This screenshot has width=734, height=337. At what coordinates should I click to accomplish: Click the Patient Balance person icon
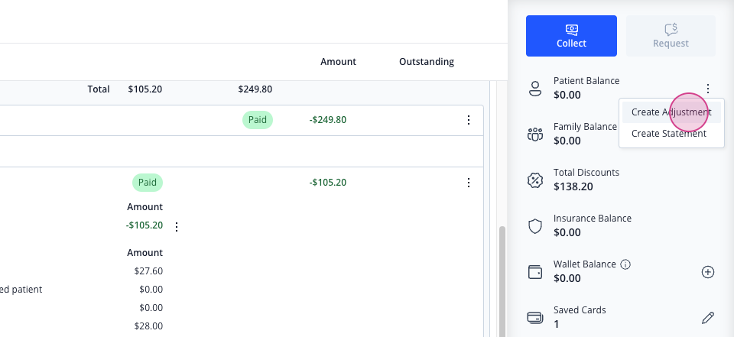click(x=534, y=88)
